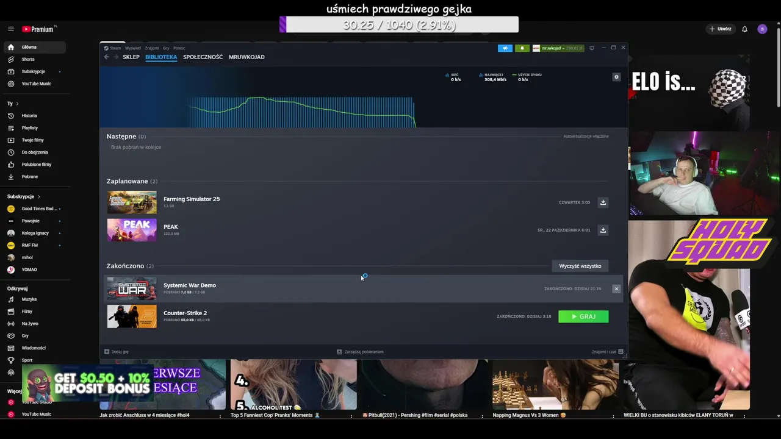Open MRUWKOJAD profile tab in Steam
781x439 pixels.
[x=247, y=57]
